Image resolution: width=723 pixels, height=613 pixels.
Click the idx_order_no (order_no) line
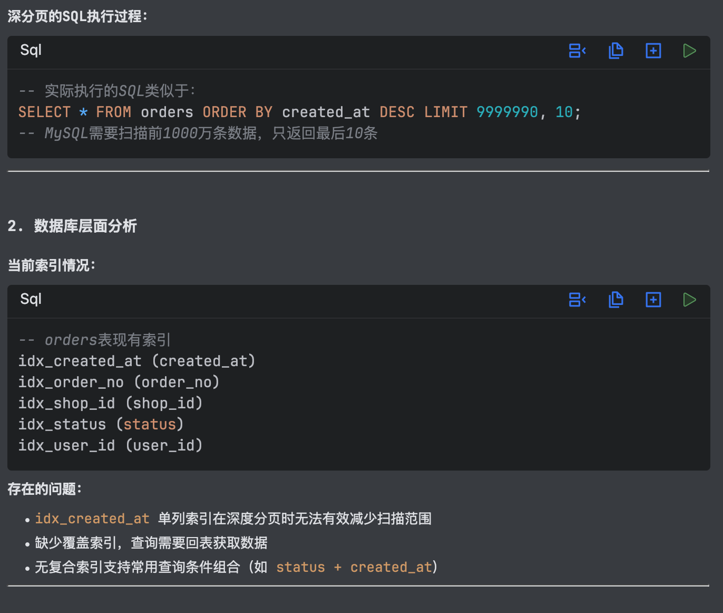coord(119,382)
